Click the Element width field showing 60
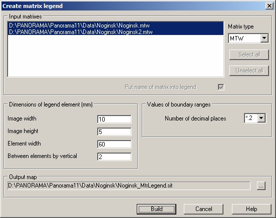 pos(114,144)
